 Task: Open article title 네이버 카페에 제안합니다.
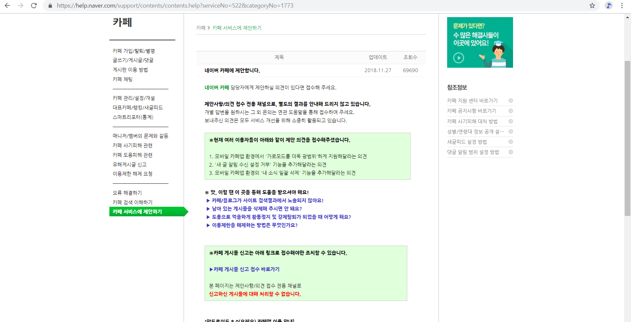pyautogui.click(x=232, y=70)
